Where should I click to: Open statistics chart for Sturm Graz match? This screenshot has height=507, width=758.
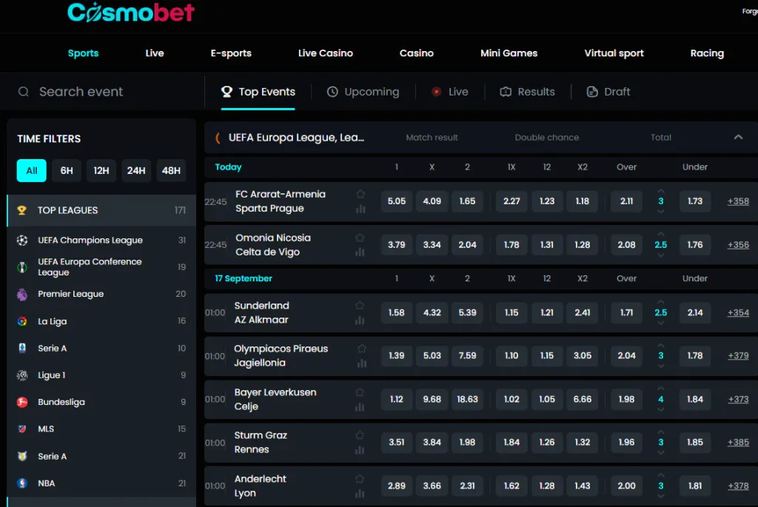click(x=360, y=450)
